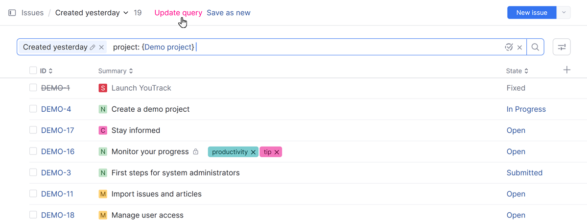Sort issues by State column

click(x=517, y=71)
